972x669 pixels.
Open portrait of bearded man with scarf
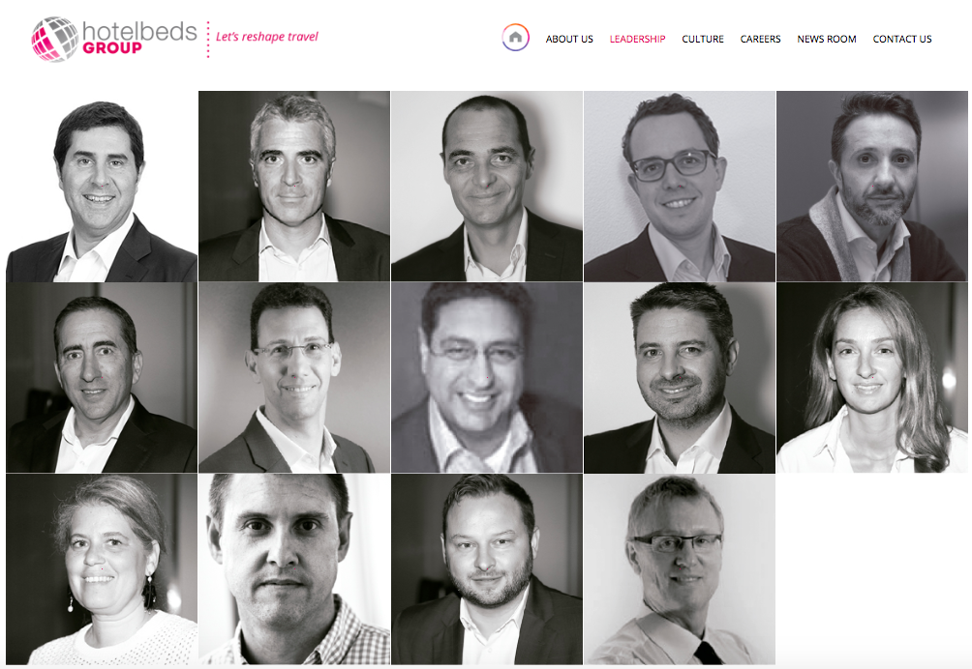pos(872,187)
